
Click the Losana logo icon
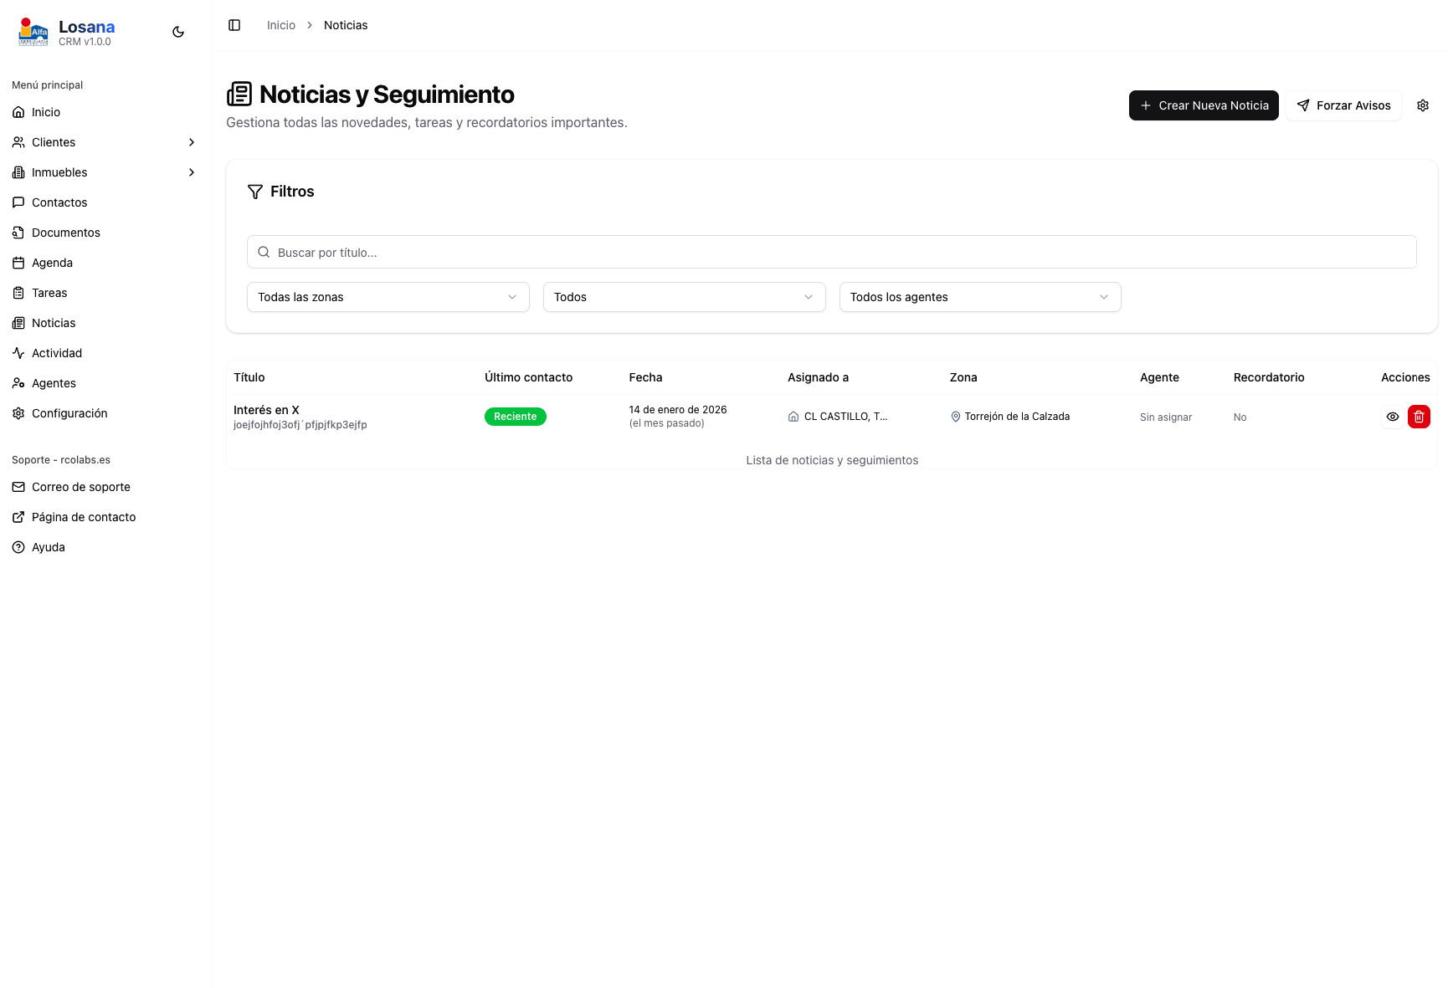click(33, 32)
